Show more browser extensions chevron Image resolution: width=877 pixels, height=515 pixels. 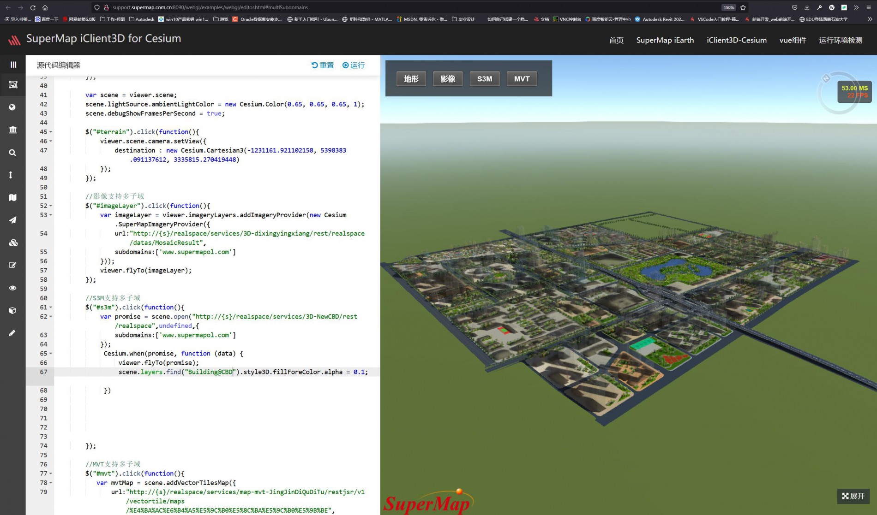(856, 7)
